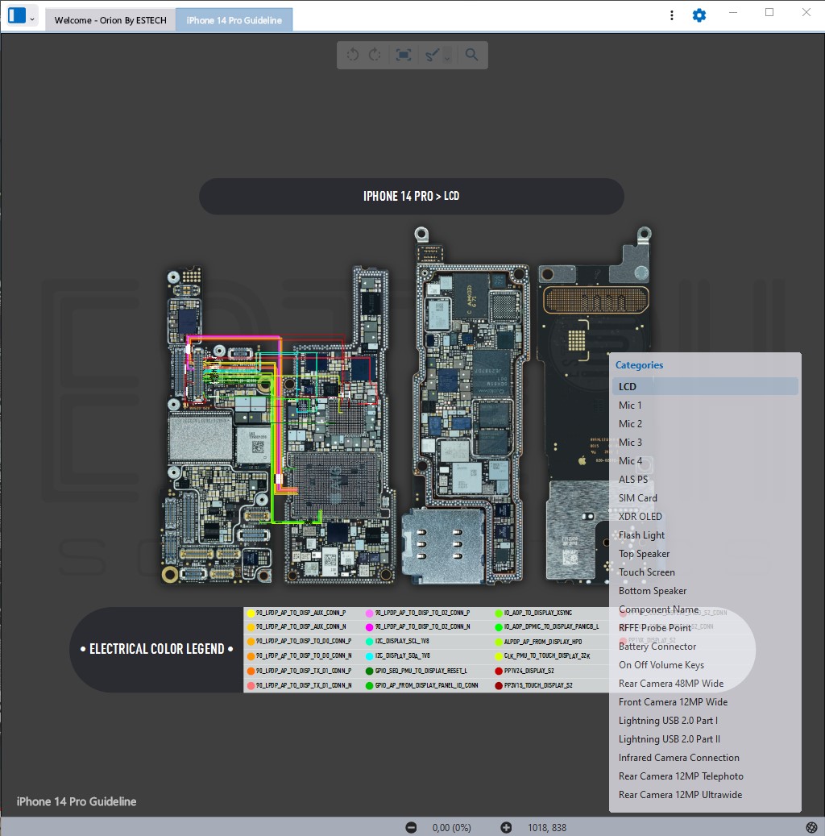Click legend text GPIO_AP_FROM_DISPLAY_PANEL_ID_CONN
Screen dimensions: 825x836
coord(426,685)
